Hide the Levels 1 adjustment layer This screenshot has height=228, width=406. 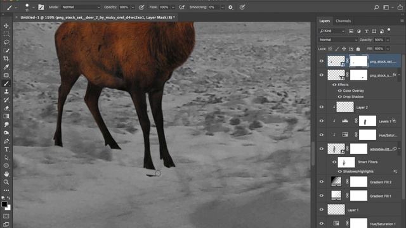point(322,121)
